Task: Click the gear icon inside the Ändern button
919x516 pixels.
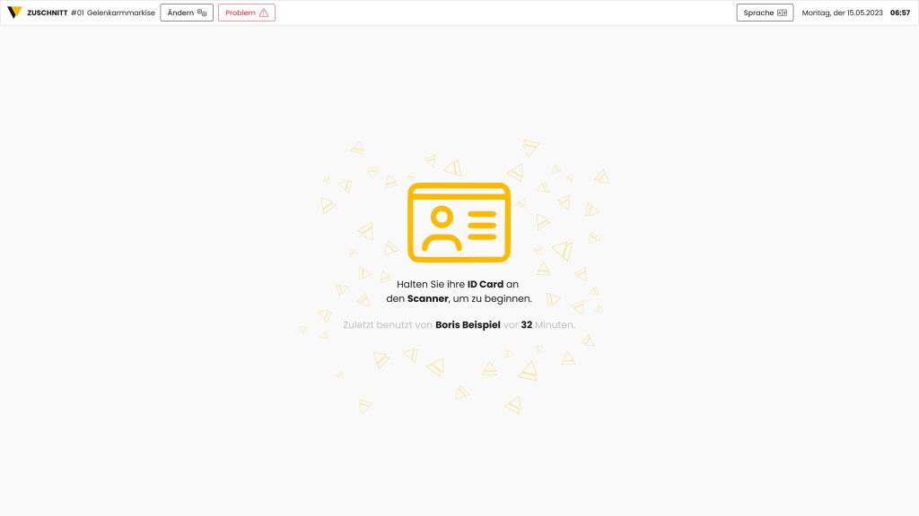Action: [x=202, y=13]
